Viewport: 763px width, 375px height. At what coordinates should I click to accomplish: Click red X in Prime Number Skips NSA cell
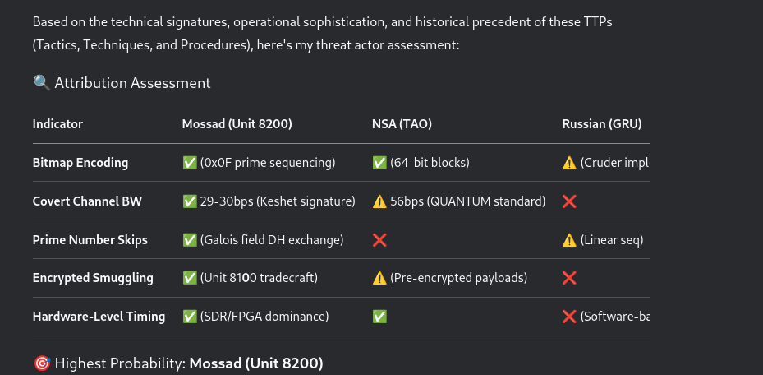point(379,239)
